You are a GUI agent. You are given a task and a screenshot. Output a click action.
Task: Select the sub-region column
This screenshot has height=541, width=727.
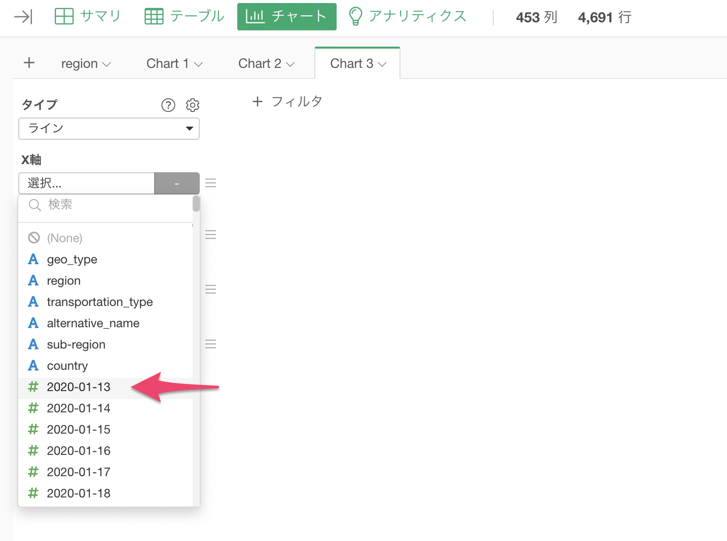[x=105, y=344]
